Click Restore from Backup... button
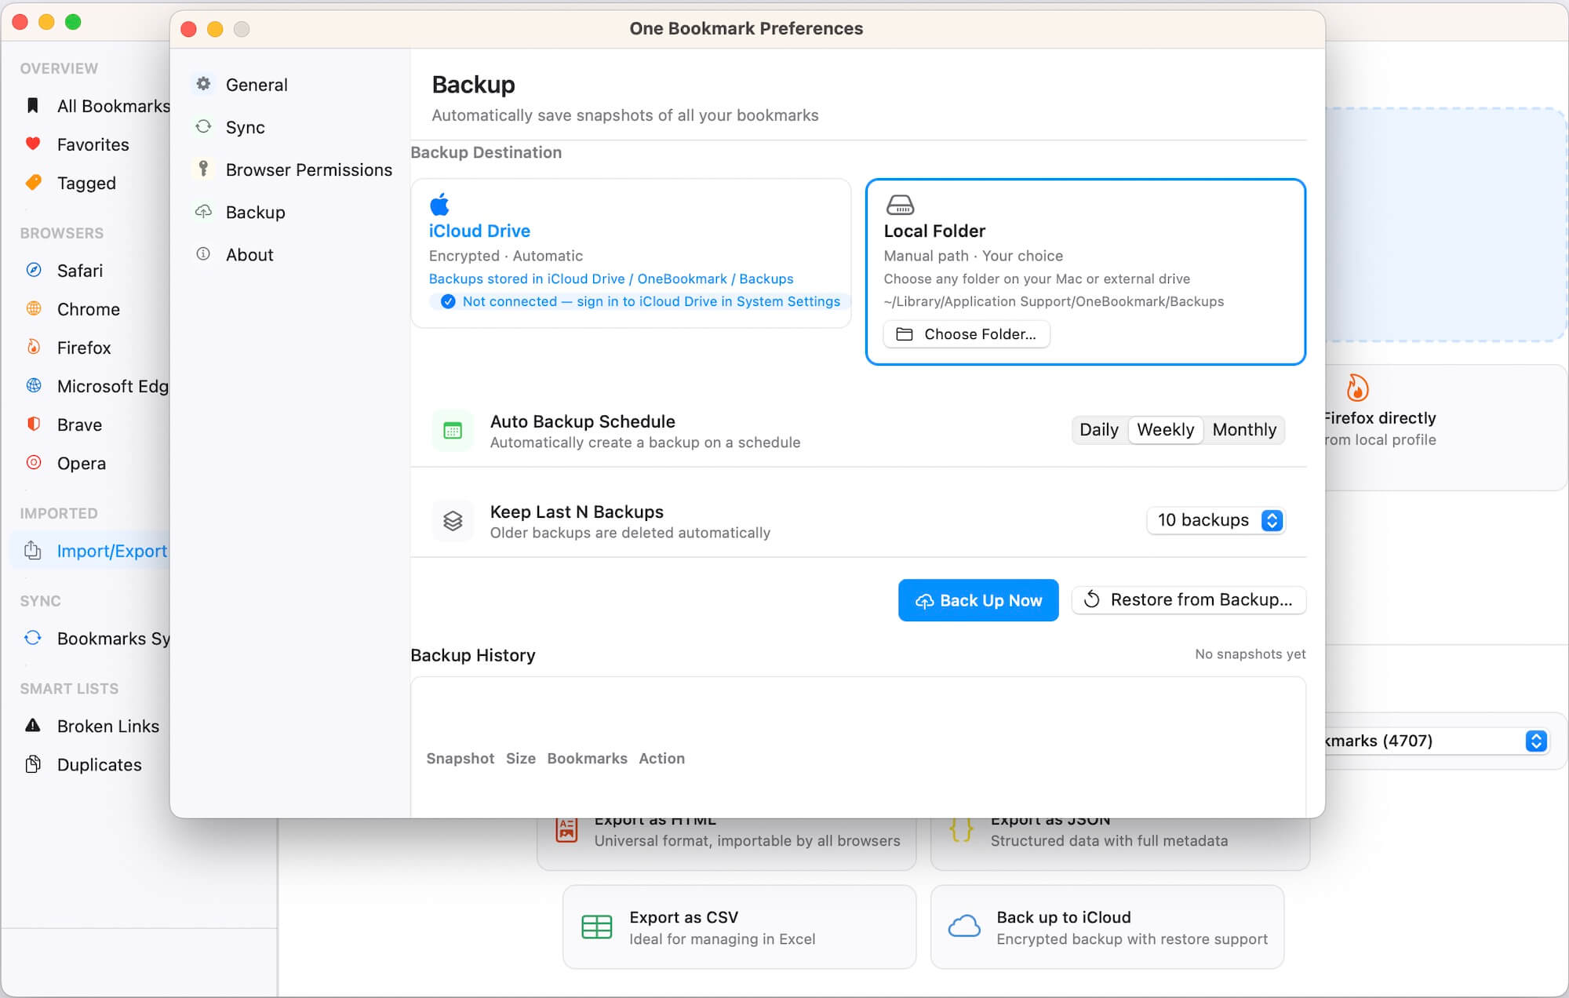The height and width of the screenshot is (998, 1569). click(1189, 600)
